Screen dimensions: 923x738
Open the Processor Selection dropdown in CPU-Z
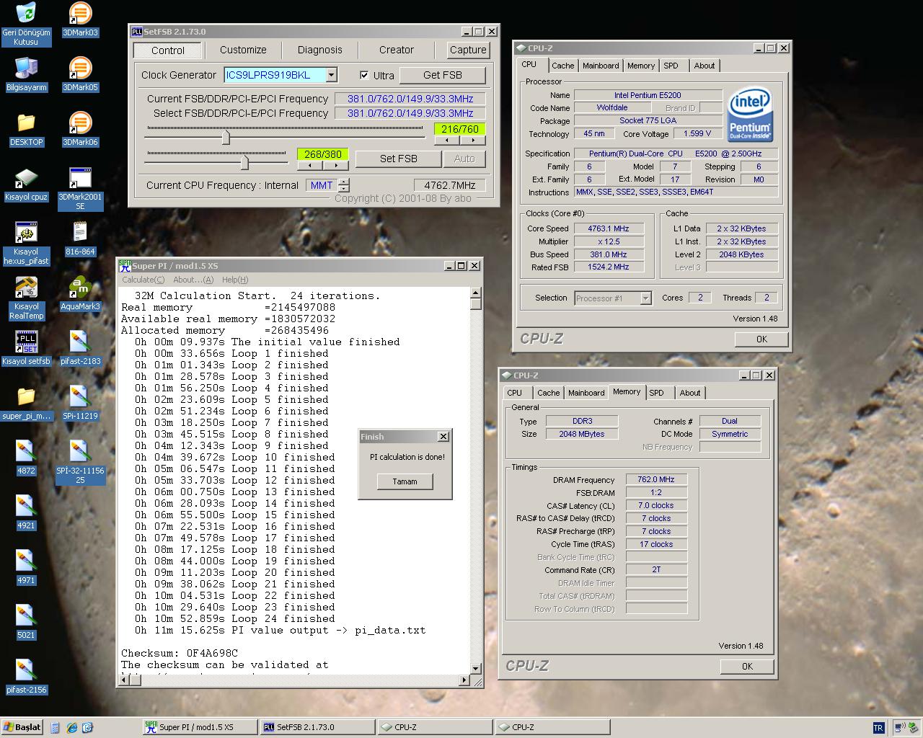[645, 298]
